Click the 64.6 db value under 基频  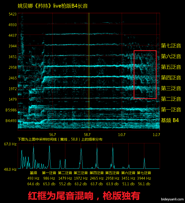[34, 184]
